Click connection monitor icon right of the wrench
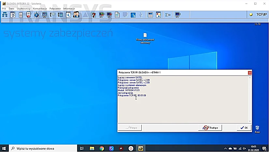 click(x=177, y=15)
